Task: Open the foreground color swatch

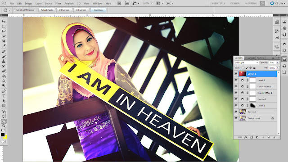Action: (x=3, y=135)
